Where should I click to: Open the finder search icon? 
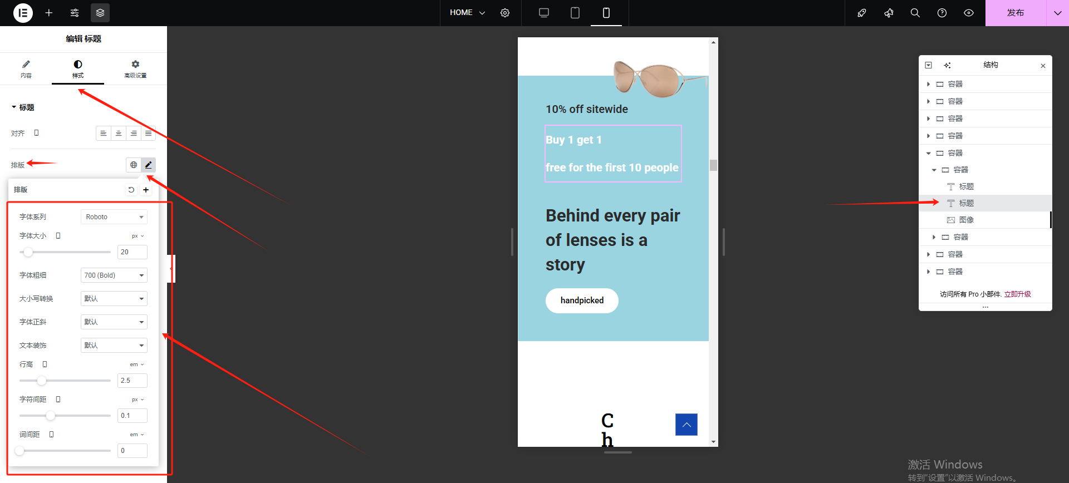coord(915,13)
